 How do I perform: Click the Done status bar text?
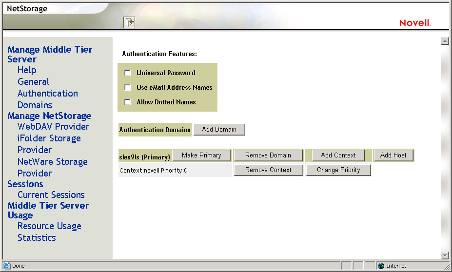(x=19, y=266)
